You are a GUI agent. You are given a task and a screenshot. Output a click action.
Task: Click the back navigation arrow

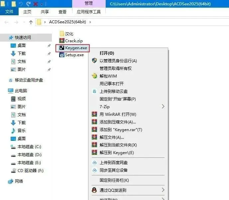(6, 22)
